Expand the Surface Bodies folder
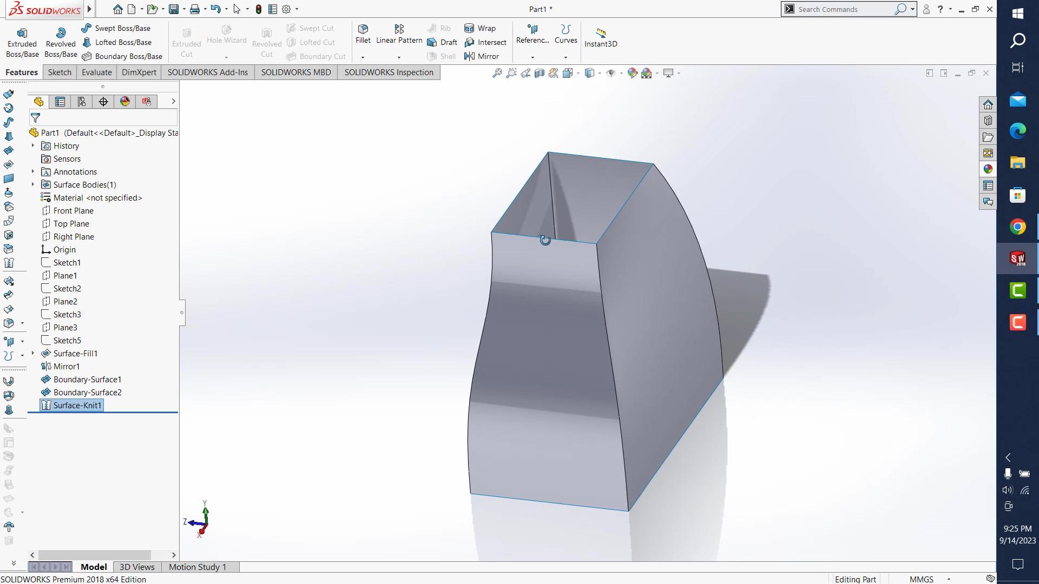This screenshot has width=1039, height=584. point(32,184)
